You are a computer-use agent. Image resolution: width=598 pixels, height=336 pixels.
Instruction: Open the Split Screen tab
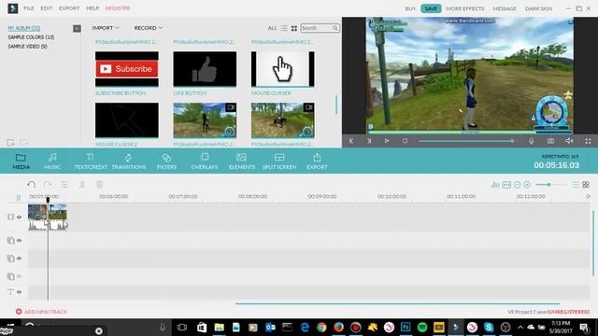tap(279, 161)
